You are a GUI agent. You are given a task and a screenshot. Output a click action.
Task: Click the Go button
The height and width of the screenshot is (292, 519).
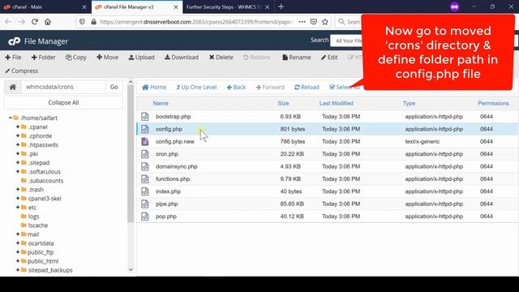tap(114, 87)
